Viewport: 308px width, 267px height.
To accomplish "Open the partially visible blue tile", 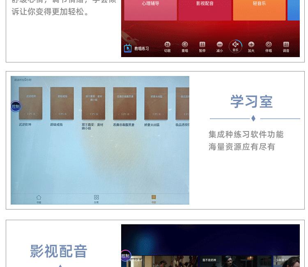I will 294,10.
